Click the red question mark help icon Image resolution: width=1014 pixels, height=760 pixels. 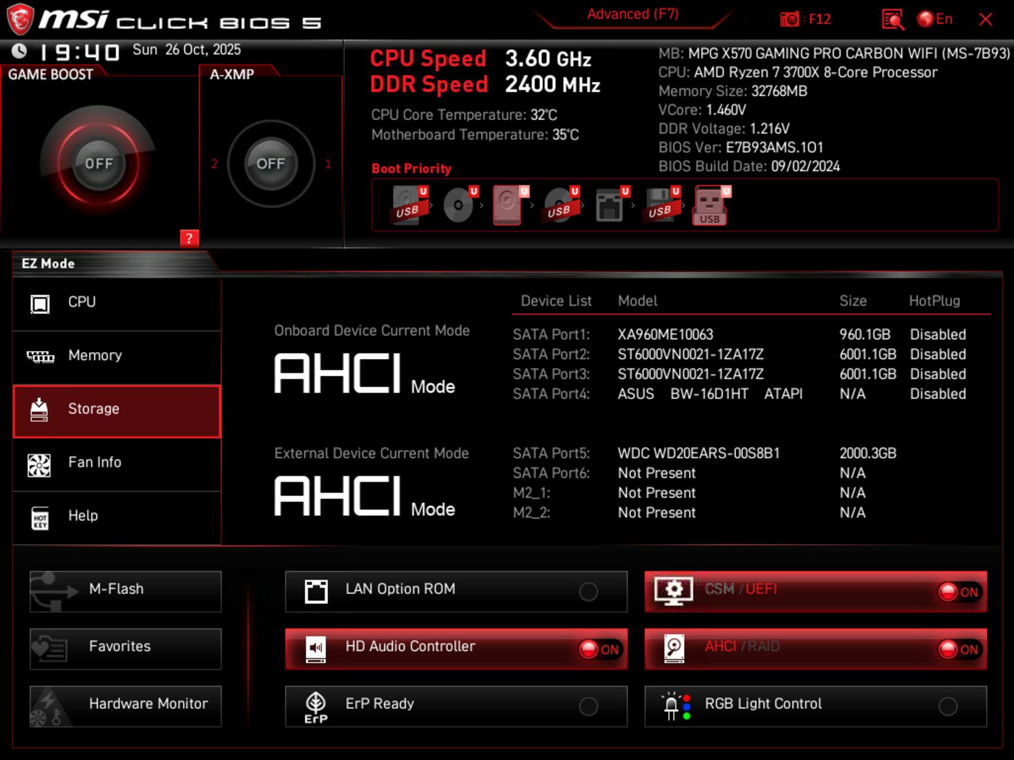tap(189, 238)
